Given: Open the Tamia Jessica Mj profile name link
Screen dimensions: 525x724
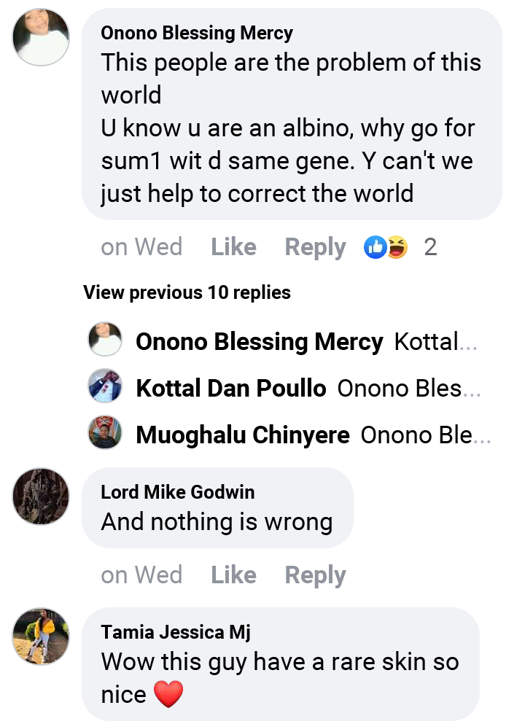Looking at the screenshot, I should pos(176,632).
